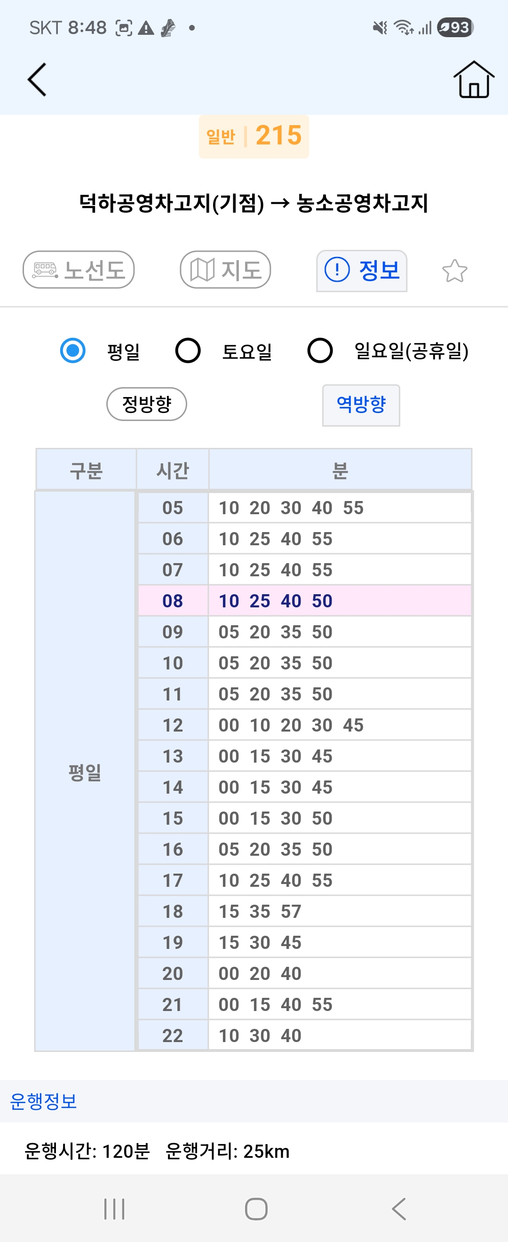Tap the 정방향 direction button
This screenshot has height=1242, width=508.
[146, 404]
